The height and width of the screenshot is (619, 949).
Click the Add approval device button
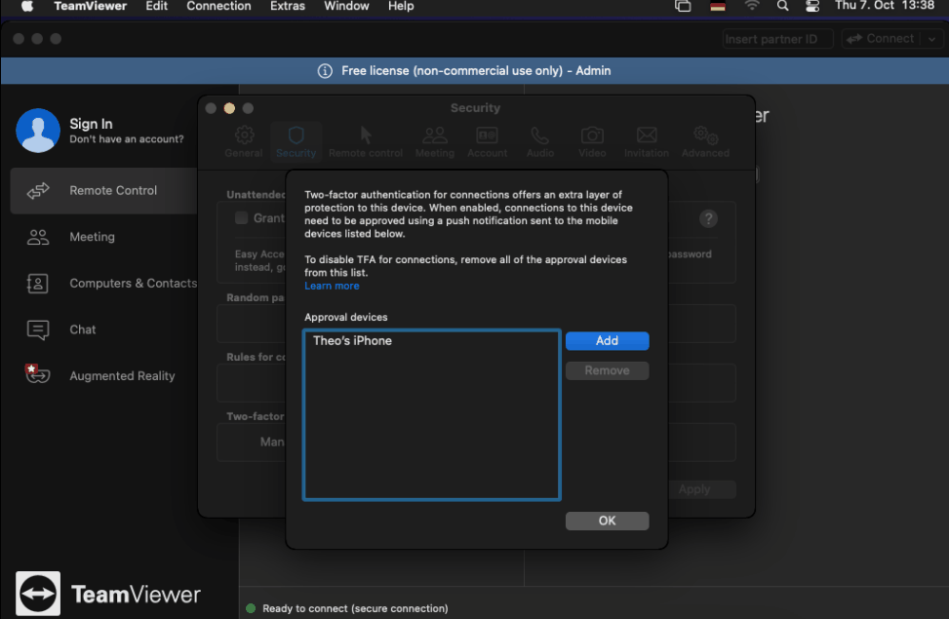[x=607, y=340]
